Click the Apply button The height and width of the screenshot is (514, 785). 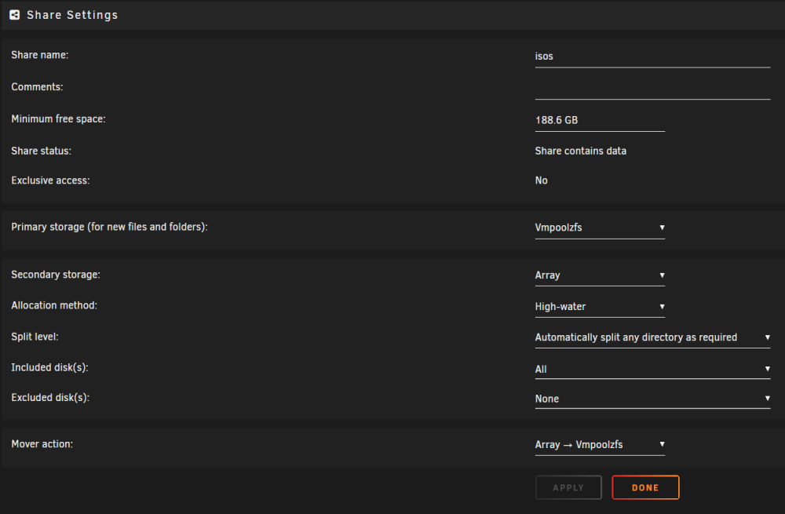[568, 487]
